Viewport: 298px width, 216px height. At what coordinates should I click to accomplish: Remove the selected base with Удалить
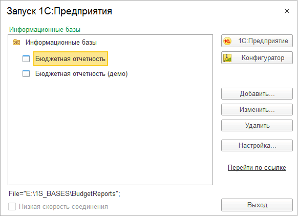tap(257, 126)
